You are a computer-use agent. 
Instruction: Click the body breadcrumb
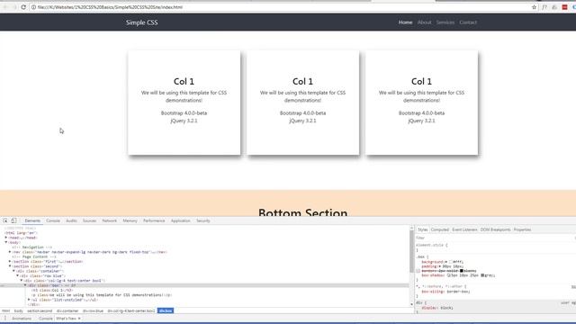18,310
